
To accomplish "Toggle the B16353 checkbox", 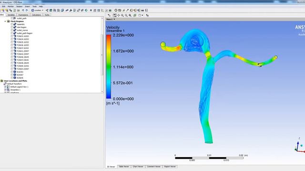I will (x=12, y=72).
